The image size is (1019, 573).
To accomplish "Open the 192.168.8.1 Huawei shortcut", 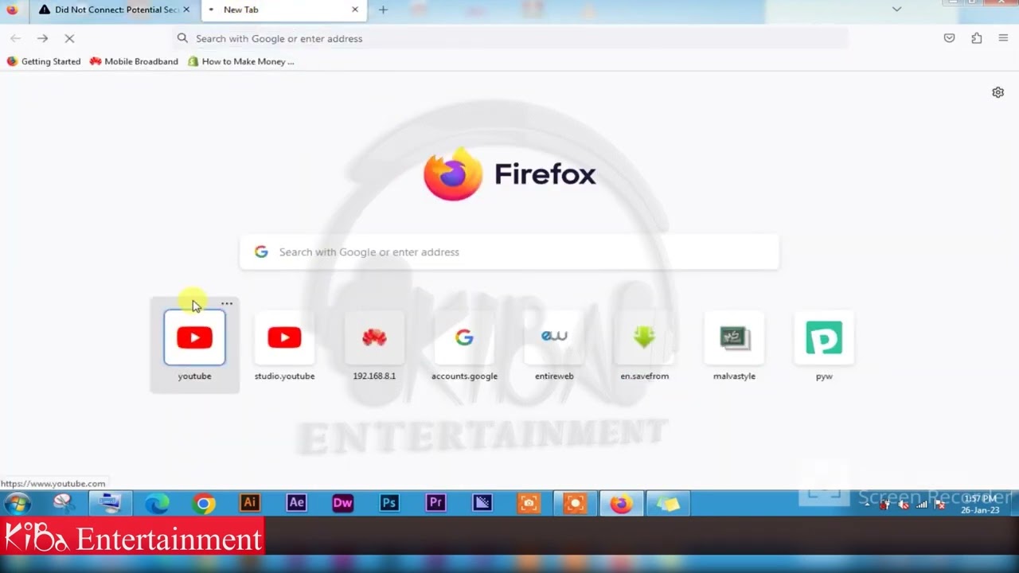I will 374,345.
